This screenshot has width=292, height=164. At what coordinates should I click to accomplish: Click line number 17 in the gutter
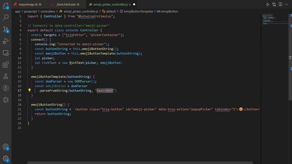pyautogui.click(x=20, y=91)
